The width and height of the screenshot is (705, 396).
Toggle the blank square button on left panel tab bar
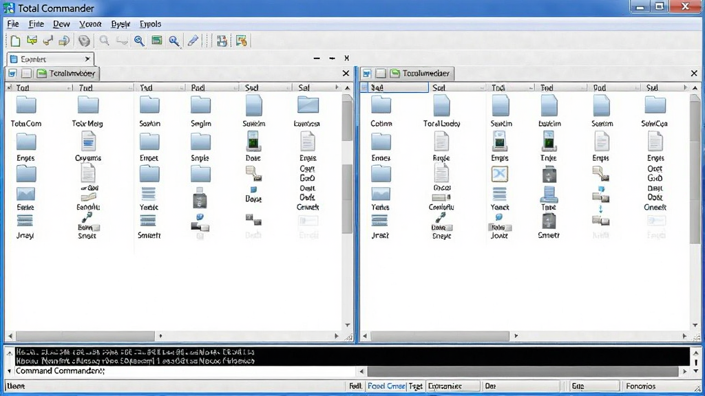click(x=27, y=73)
